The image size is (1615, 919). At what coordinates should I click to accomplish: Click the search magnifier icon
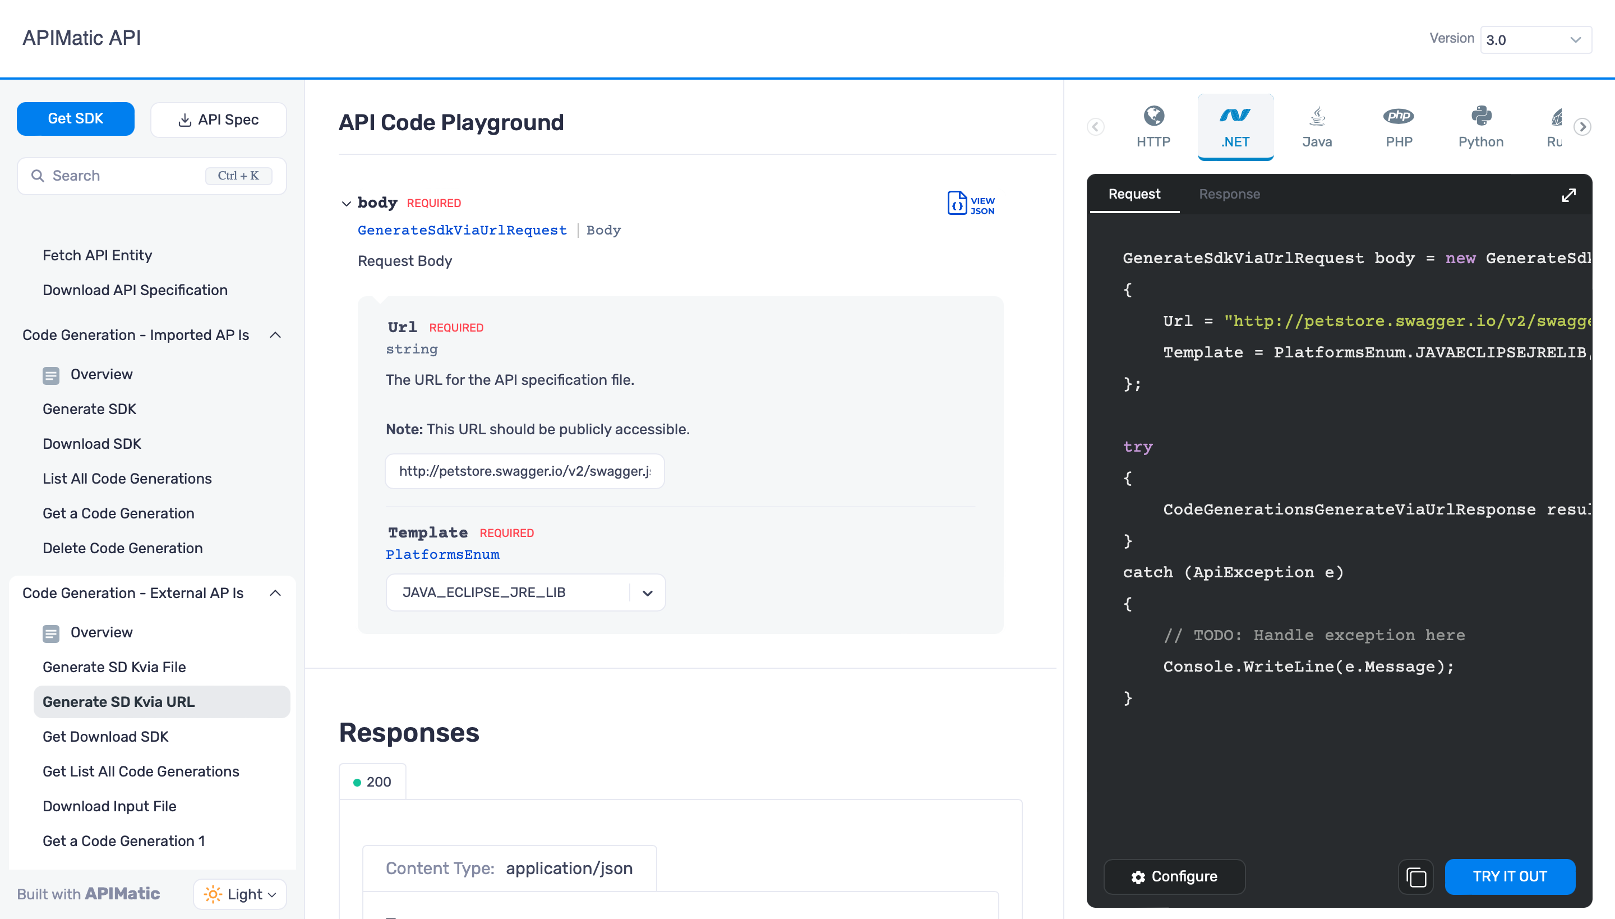(38, 176)
